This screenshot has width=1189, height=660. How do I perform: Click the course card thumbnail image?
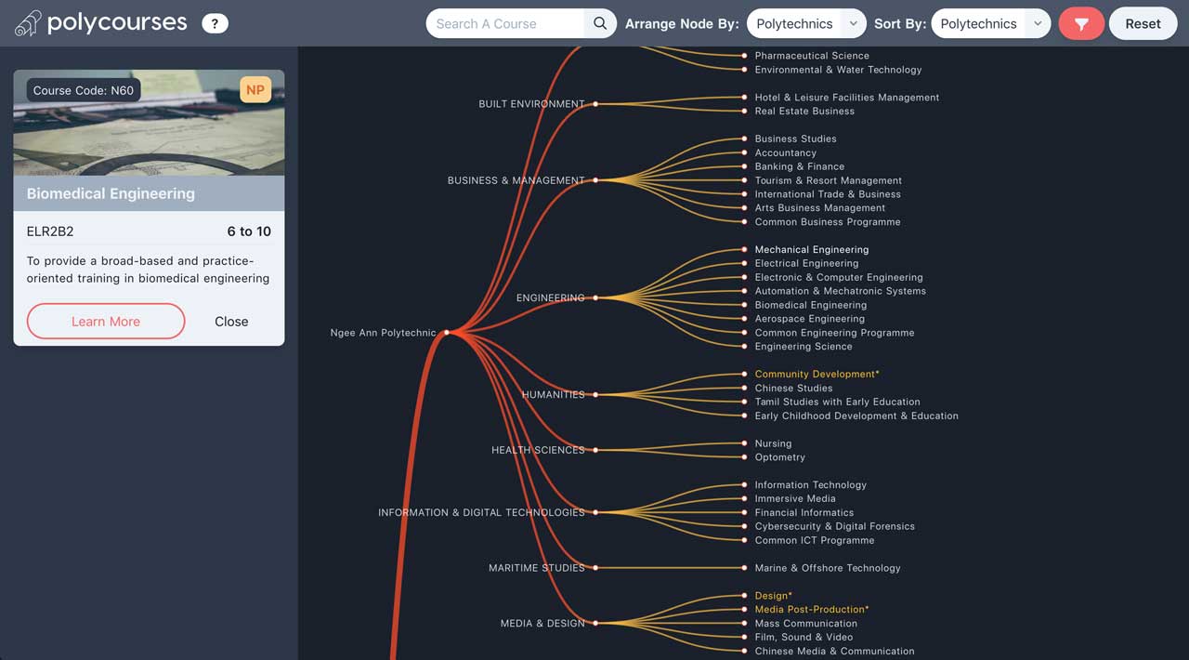pos(149,121)
